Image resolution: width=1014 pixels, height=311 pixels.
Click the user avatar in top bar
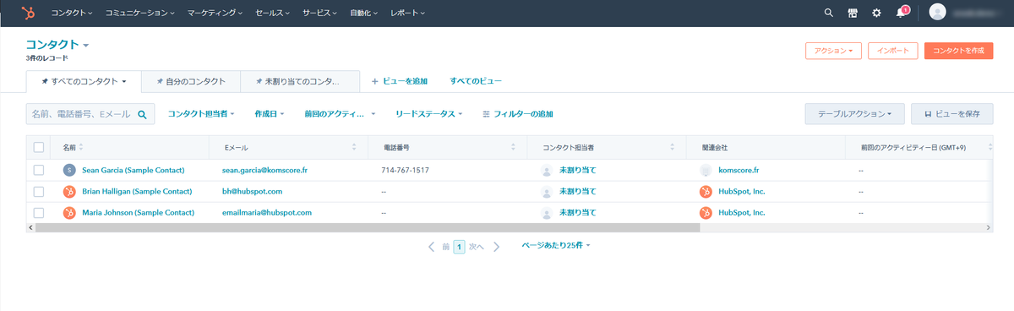pyautogui.click(x=937, y=13)
